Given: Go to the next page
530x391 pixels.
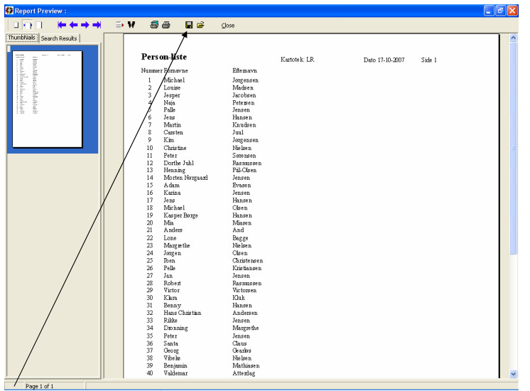Looking at the screenshot, I should coord(85,25).
